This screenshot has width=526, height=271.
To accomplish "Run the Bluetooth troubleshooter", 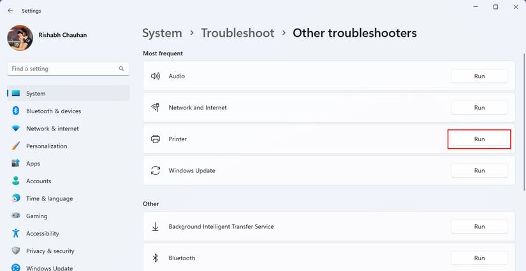I will coord(479,258).
